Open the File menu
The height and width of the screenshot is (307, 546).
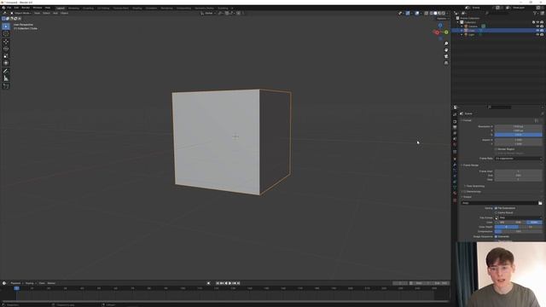(9, 8)
